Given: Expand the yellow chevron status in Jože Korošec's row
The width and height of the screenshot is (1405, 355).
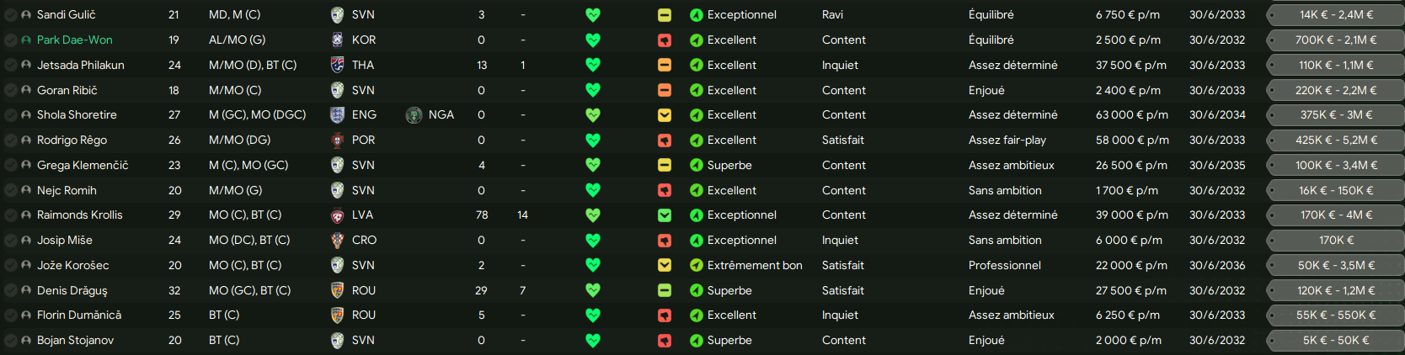Looking at the screenshot, I should (665, 266).
